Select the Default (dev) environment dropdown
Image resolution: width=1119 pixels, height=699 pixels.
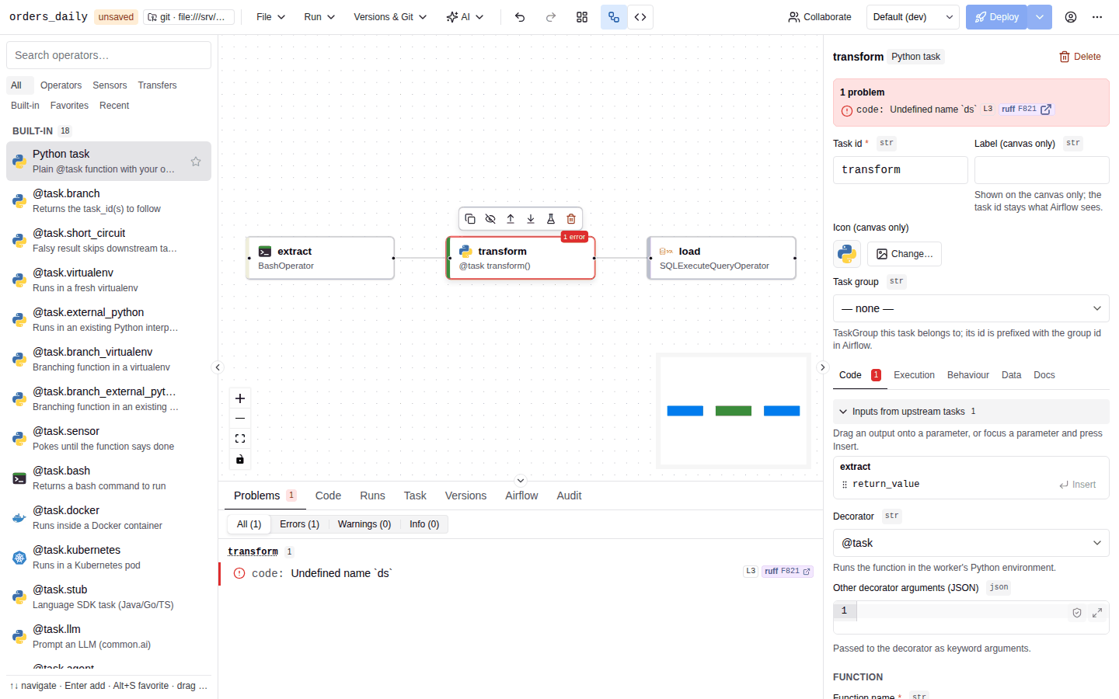913,17
